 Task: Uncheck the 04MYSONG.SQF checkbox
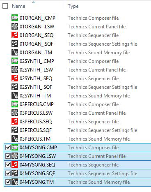(x=8, y=173)
